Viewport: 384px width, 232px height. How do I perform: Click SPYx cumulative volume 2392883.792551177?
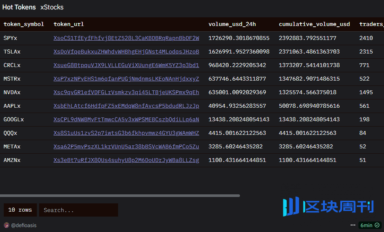tap(308, 38)
